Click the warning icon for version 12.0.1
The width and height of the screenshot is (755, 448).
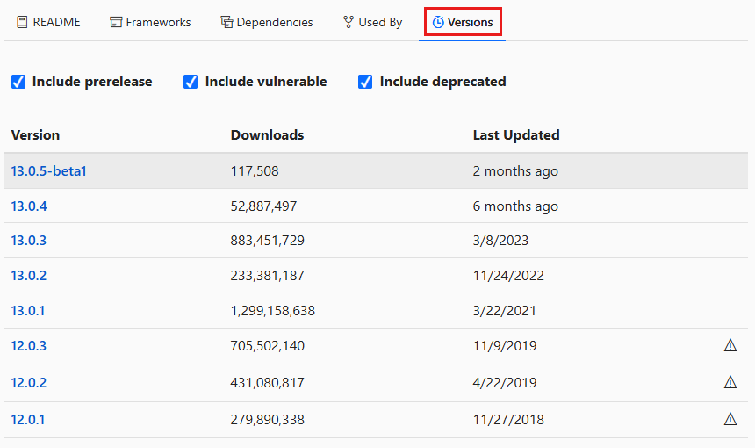pos(730,419)
